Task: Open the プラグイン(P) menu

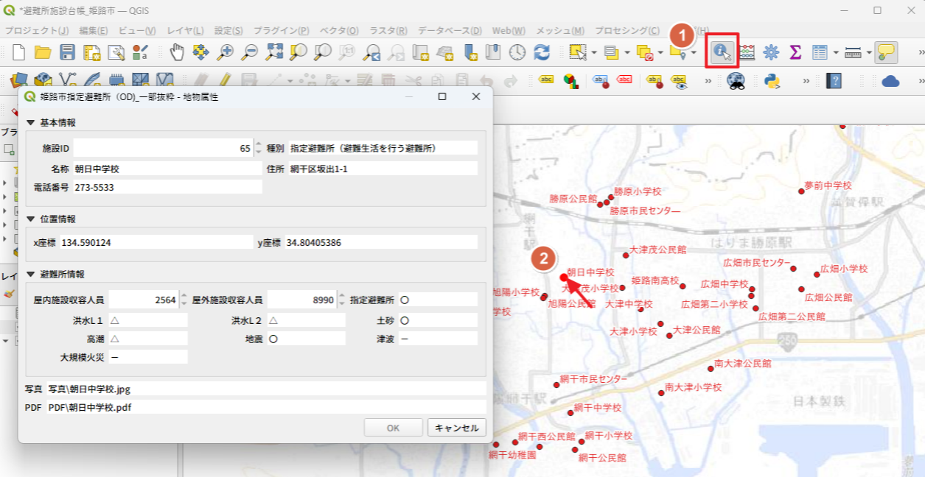Action: (281, 30)
